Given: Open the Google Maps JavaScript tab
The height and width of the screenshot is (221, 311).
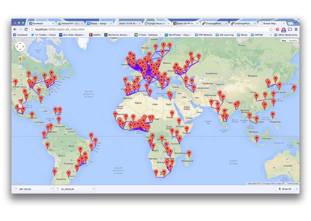Looking at the screenshot, I should coord(157,23).
